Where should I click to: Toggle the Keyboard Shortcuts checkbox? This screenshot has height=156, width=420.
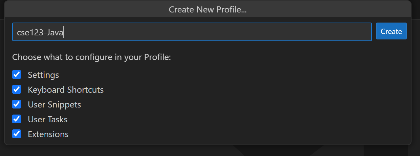tap(17, 89)
